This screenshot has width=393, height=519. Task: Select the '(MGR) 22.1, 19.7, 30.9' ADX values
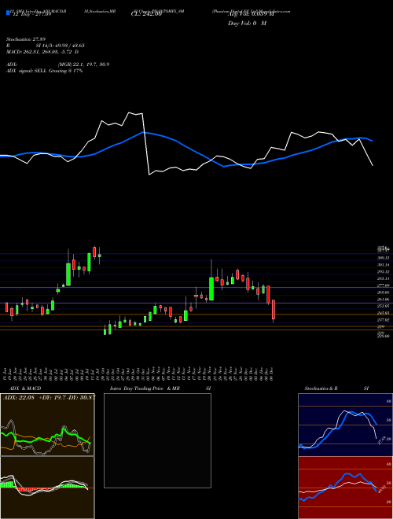click(83, 64)
